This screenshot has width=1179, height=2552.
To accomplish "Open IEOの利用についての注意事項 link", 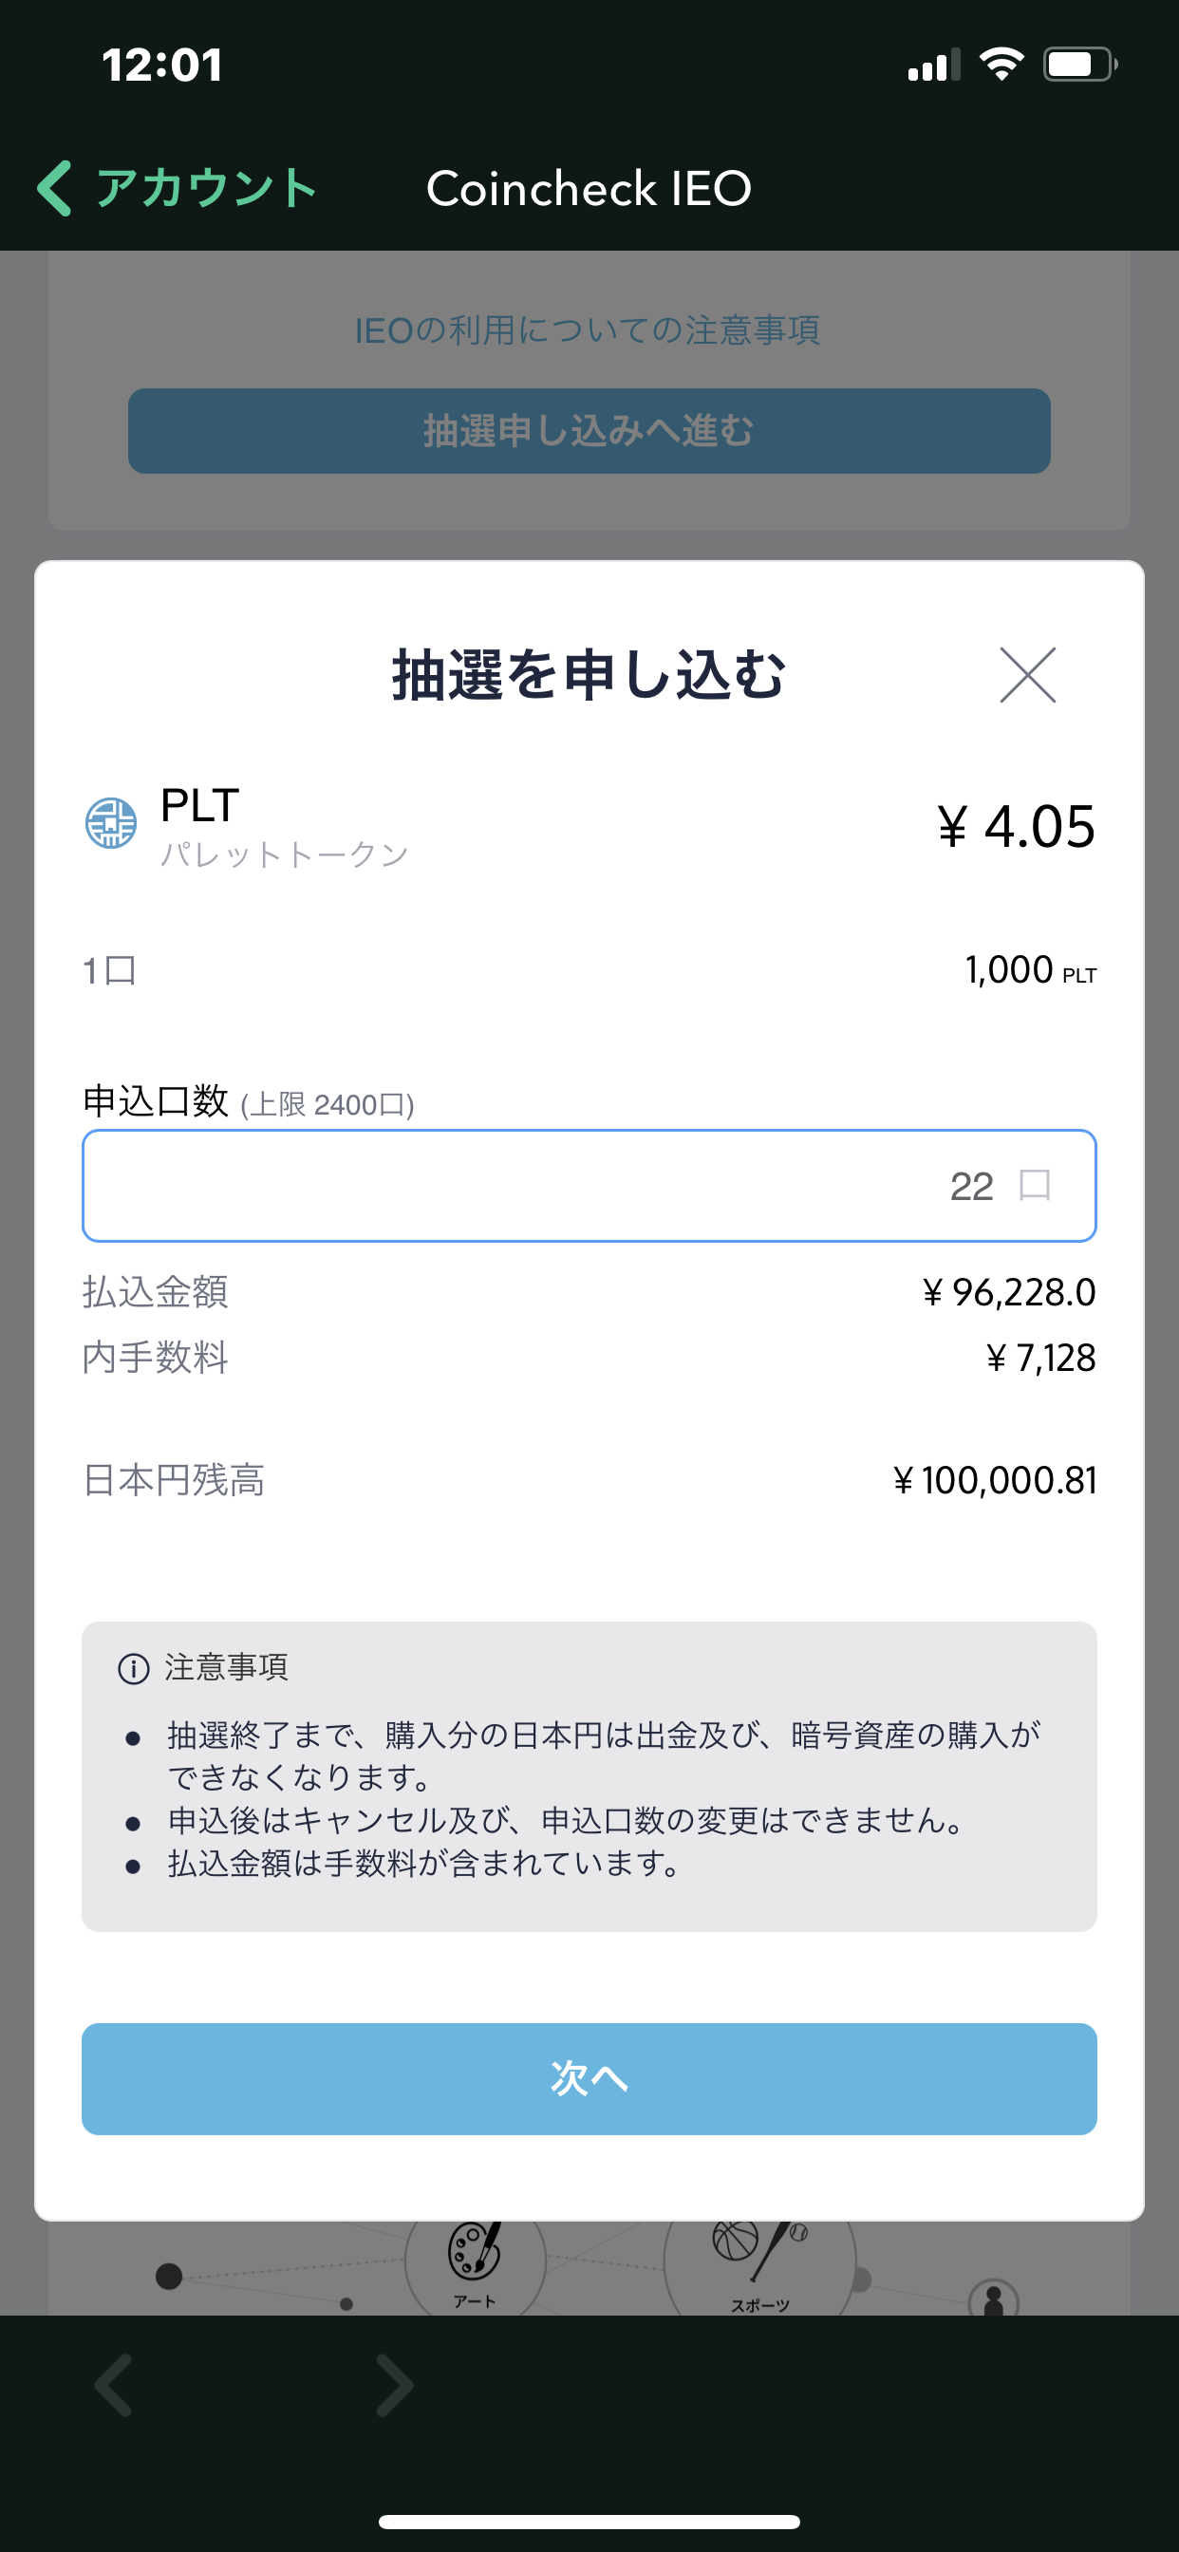I will coord(588,329).
